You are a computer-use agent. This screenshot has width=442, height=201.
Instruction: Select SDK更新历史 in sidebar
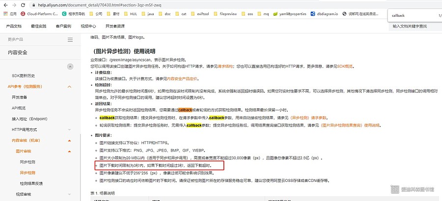[x=24, y=75]
